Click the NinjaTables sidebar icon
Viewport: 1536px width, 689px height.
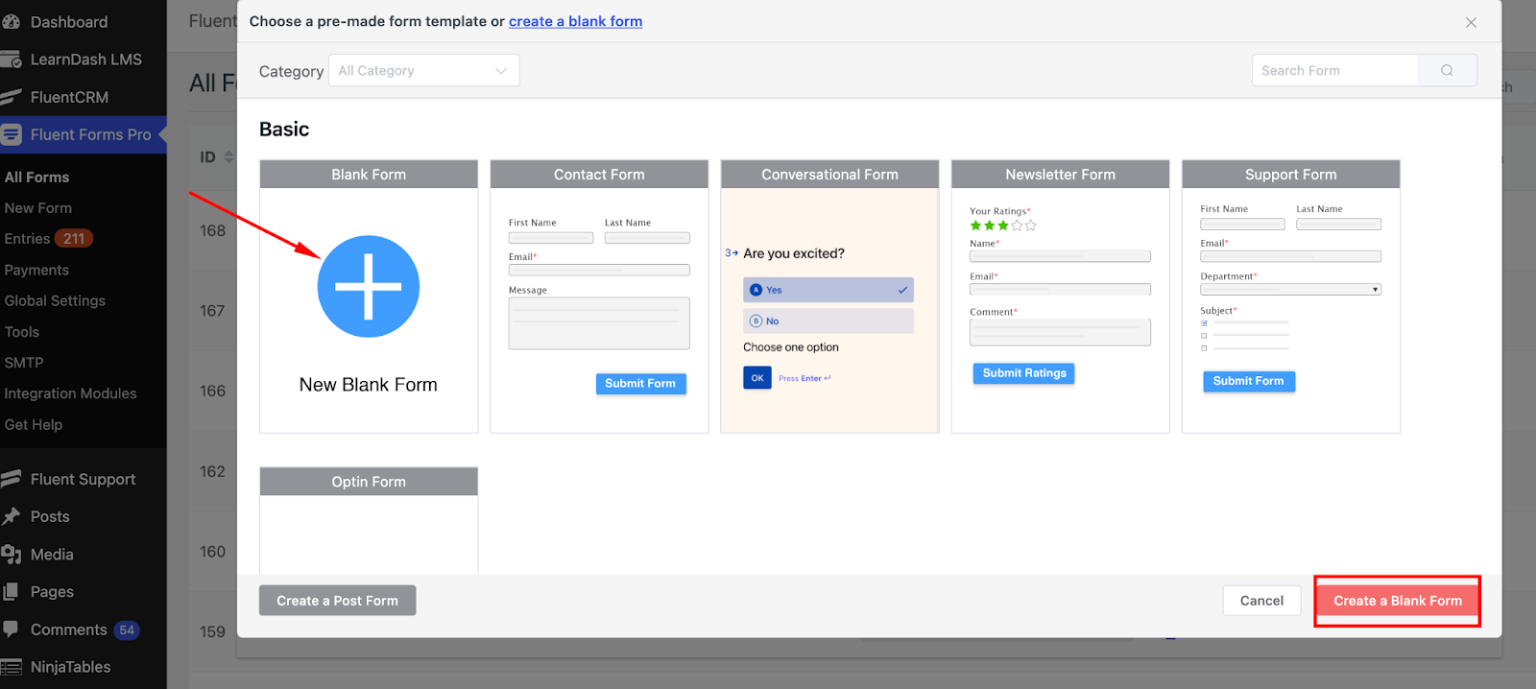coord(11,667)
